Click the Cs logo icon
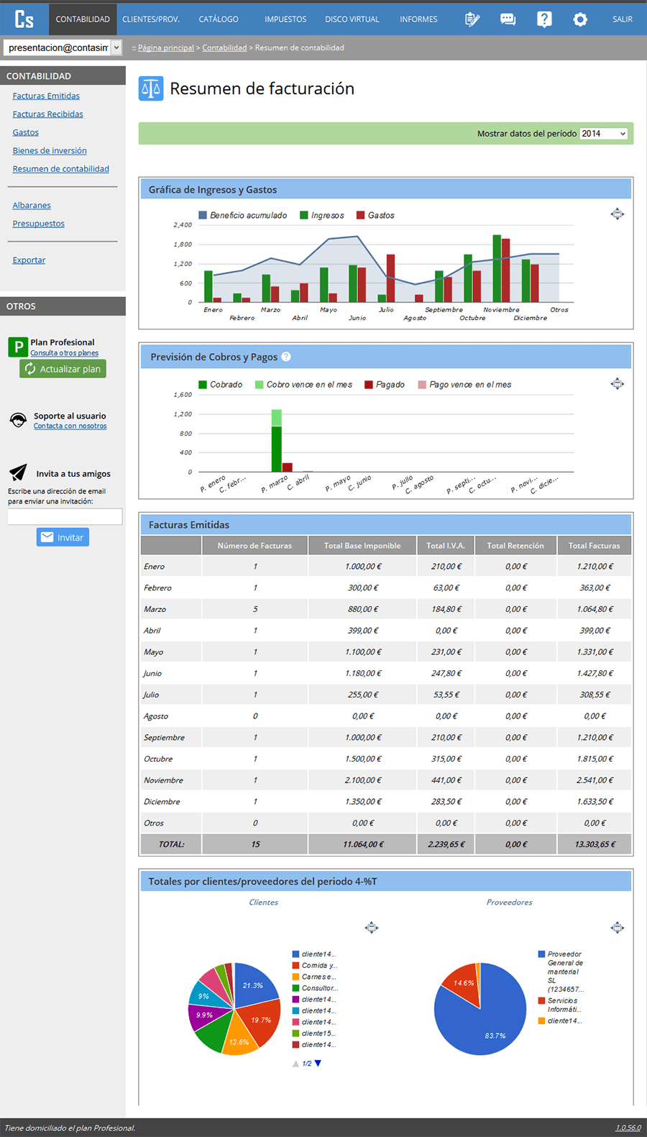Screen dimensions: 647x1137 (24, 19)
